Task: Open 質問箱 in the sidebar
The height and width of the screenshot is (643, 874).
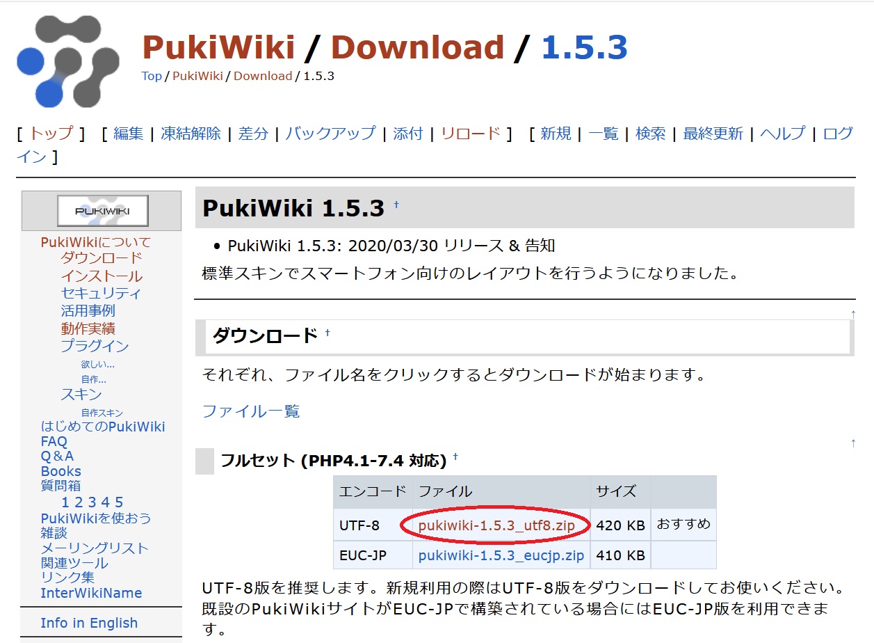Action: pos(60,486)
